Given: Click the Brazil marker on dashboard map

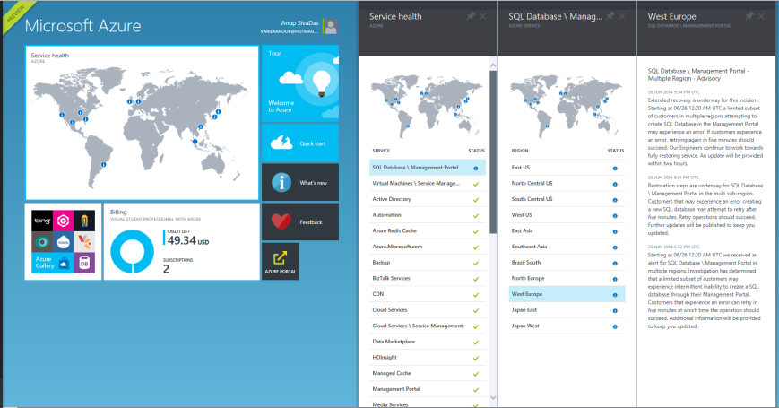Looking at the screenshot, I should pyautogui.click(x=103, y=164).
